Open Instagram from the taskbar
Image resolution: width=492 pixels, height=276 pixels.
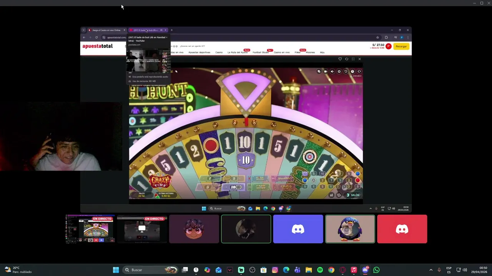pyautogui.click(x=275, y=270)
